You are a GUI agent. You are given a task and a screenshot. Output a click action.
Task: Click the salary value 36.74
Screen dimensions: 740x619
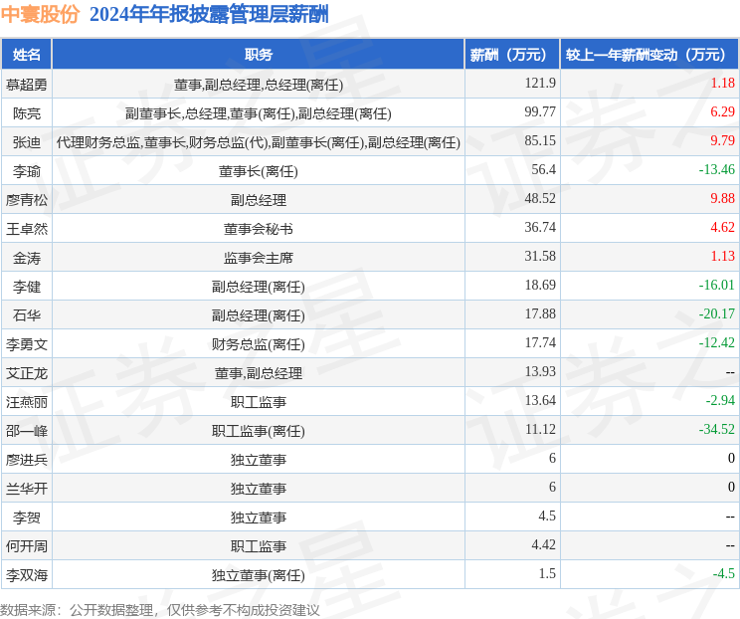pyautogui.click(x=540, y=227)
